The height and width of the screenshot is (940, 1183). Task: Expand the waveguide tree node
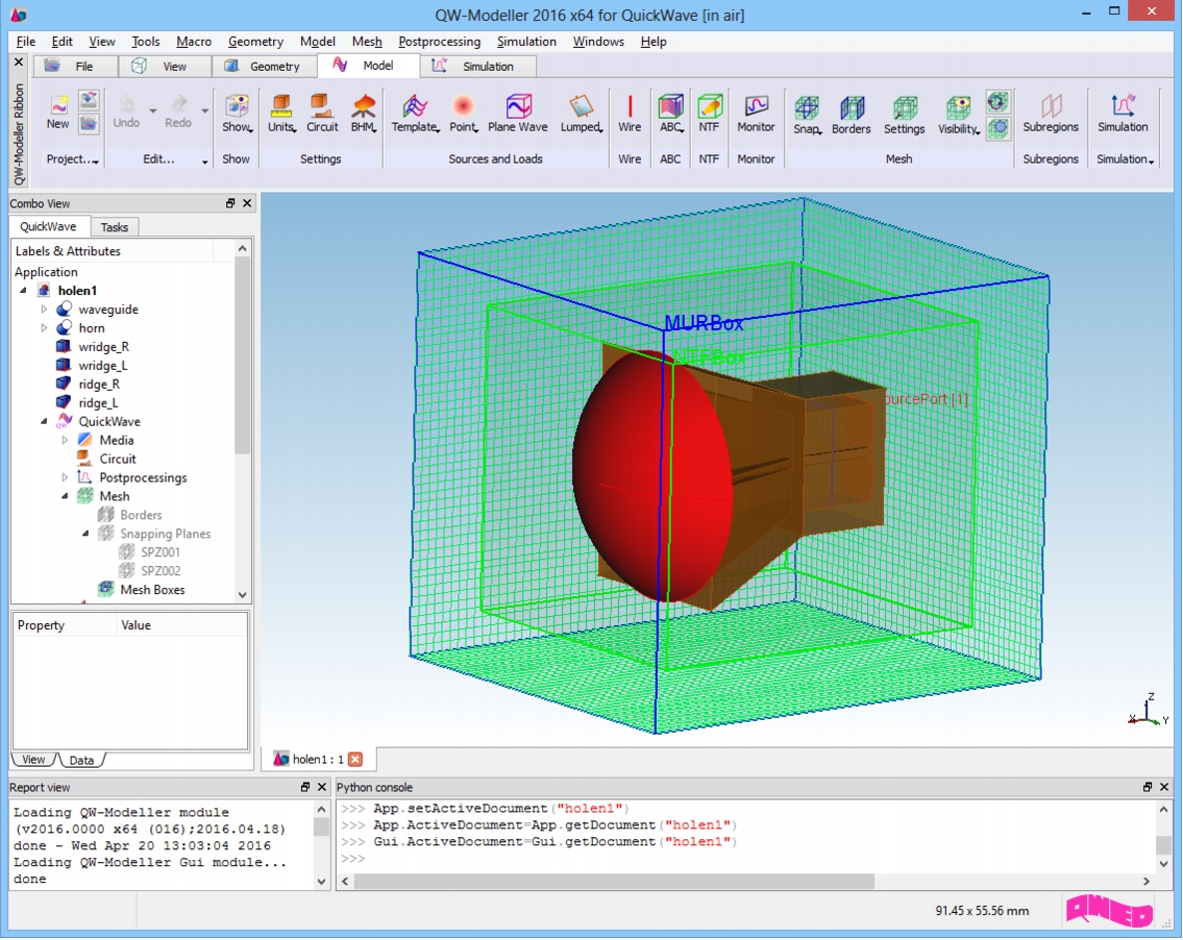point(44,309)
